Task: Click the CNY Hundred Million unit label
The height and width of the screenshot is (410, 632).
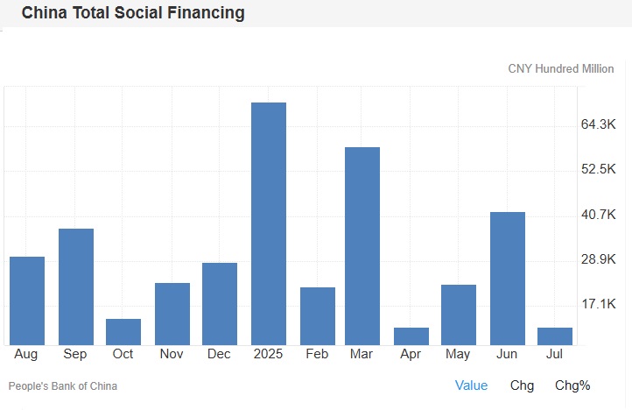Action: [561, 68]
